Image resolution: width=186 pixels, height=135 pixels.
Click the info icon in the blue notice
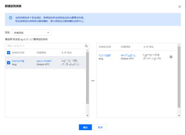click(10, 18)
